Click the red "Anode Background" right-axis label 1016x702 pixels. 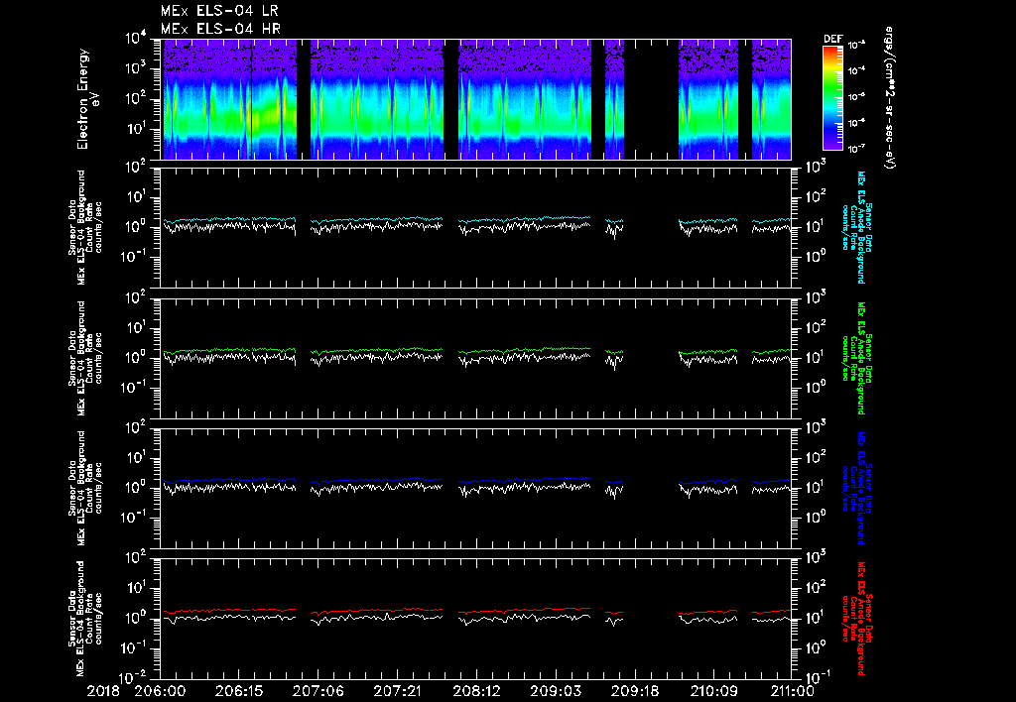[x=860, y=619]
